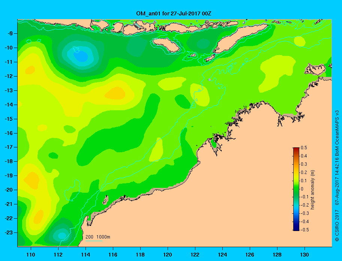Select the 'height anomaly (m)' colorbar label
Viewport: 342px width, 261px height.
point(312,190)
